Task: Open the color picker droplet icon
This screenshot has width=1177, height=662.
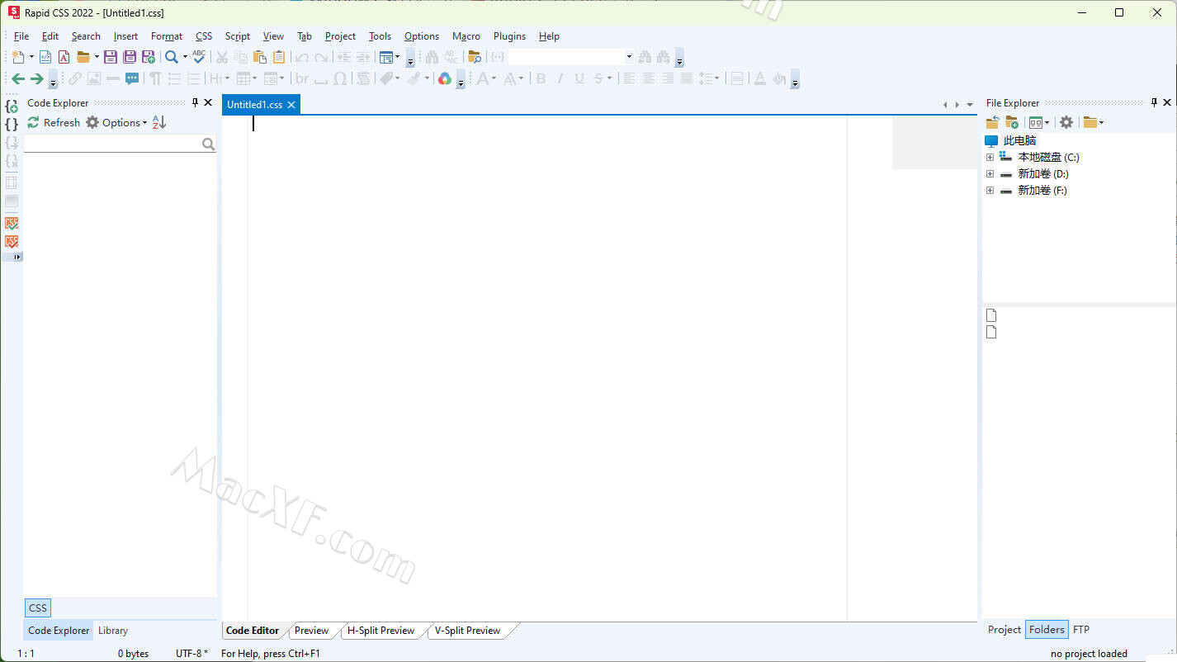Action: point(445,78)
